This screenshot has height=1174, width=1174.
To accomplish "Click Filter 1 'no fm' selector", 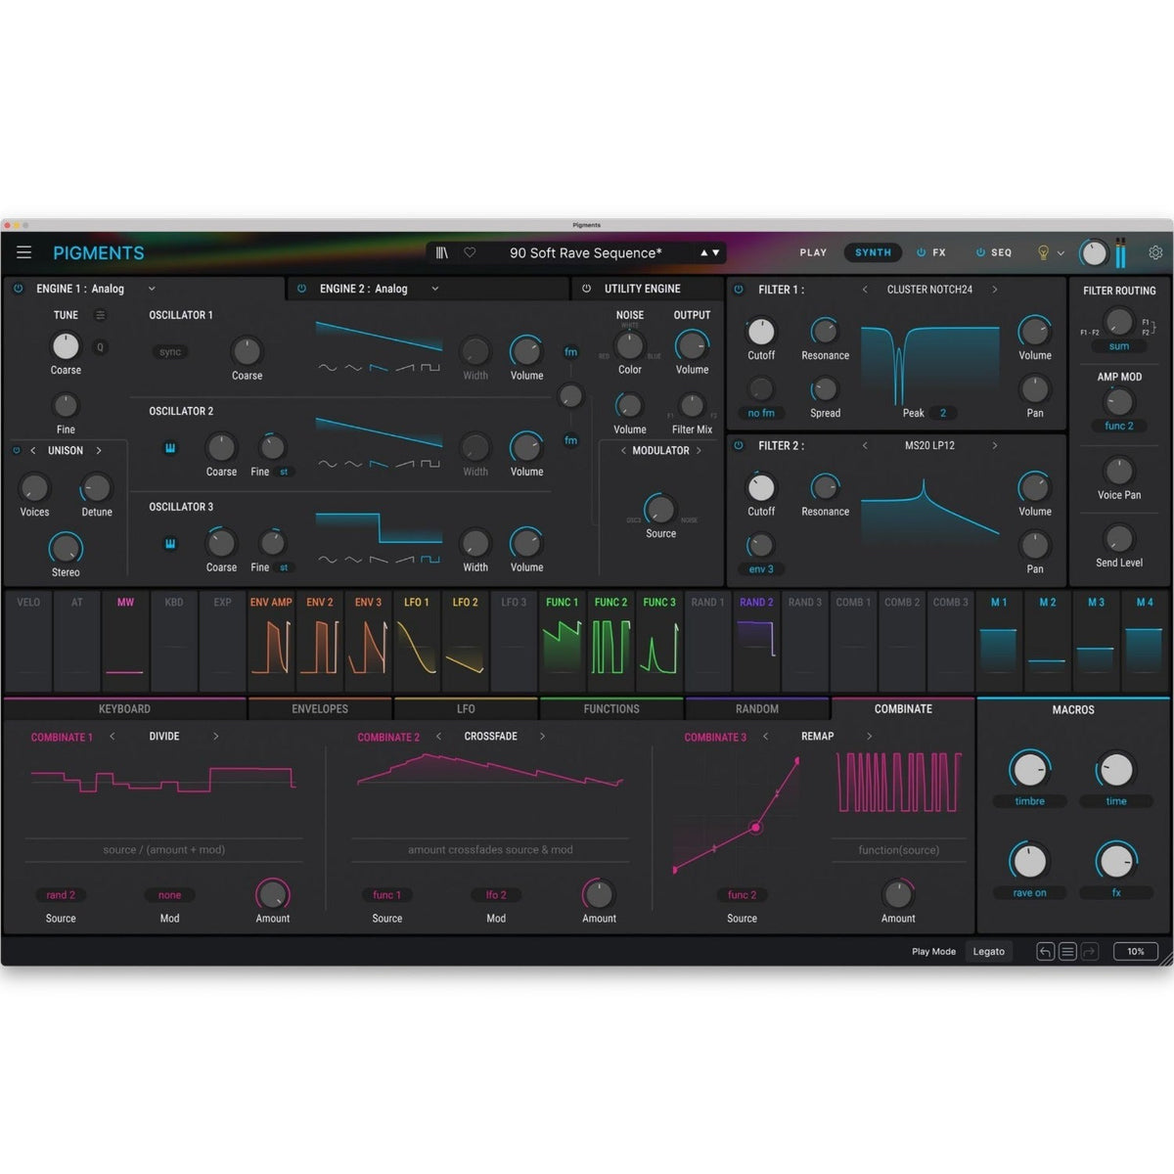I will tap(761, 413).
